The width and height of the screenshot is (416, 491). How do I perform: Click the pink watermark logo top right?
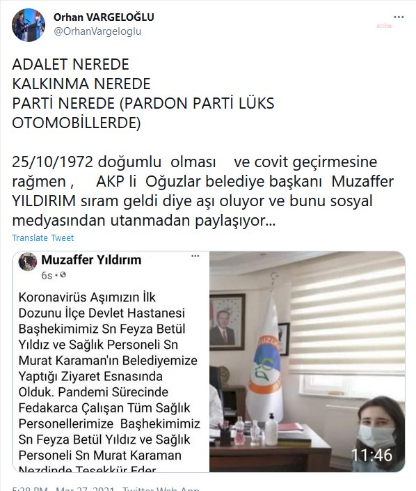tap(385, 26)
